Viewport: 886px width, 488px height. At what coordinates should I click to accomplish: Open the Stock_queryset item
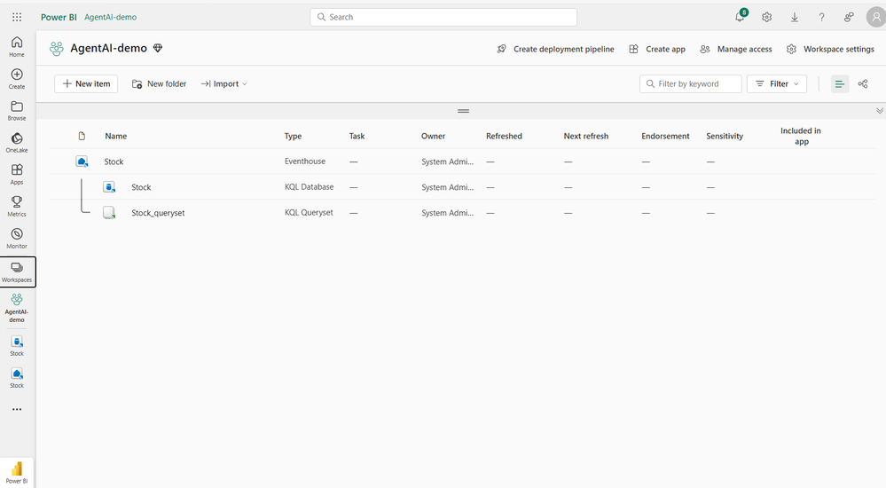[x=158, y=213]
